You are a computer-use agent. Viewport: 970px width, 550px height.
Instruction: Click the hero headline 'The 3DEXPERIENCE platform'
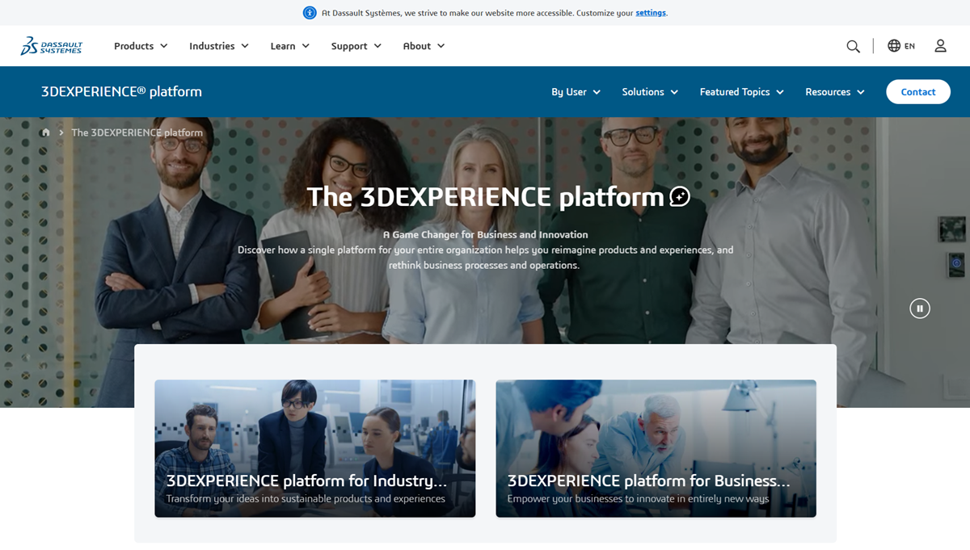[x=485, y=197]
